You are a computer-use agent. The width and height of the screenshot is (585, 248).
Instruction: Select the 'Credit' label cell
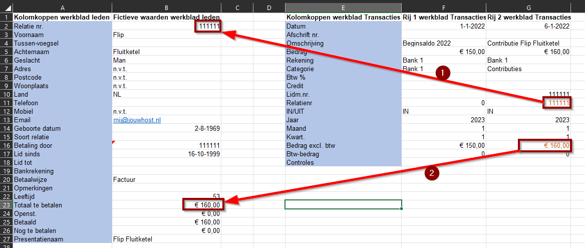(x=343, y=86)
